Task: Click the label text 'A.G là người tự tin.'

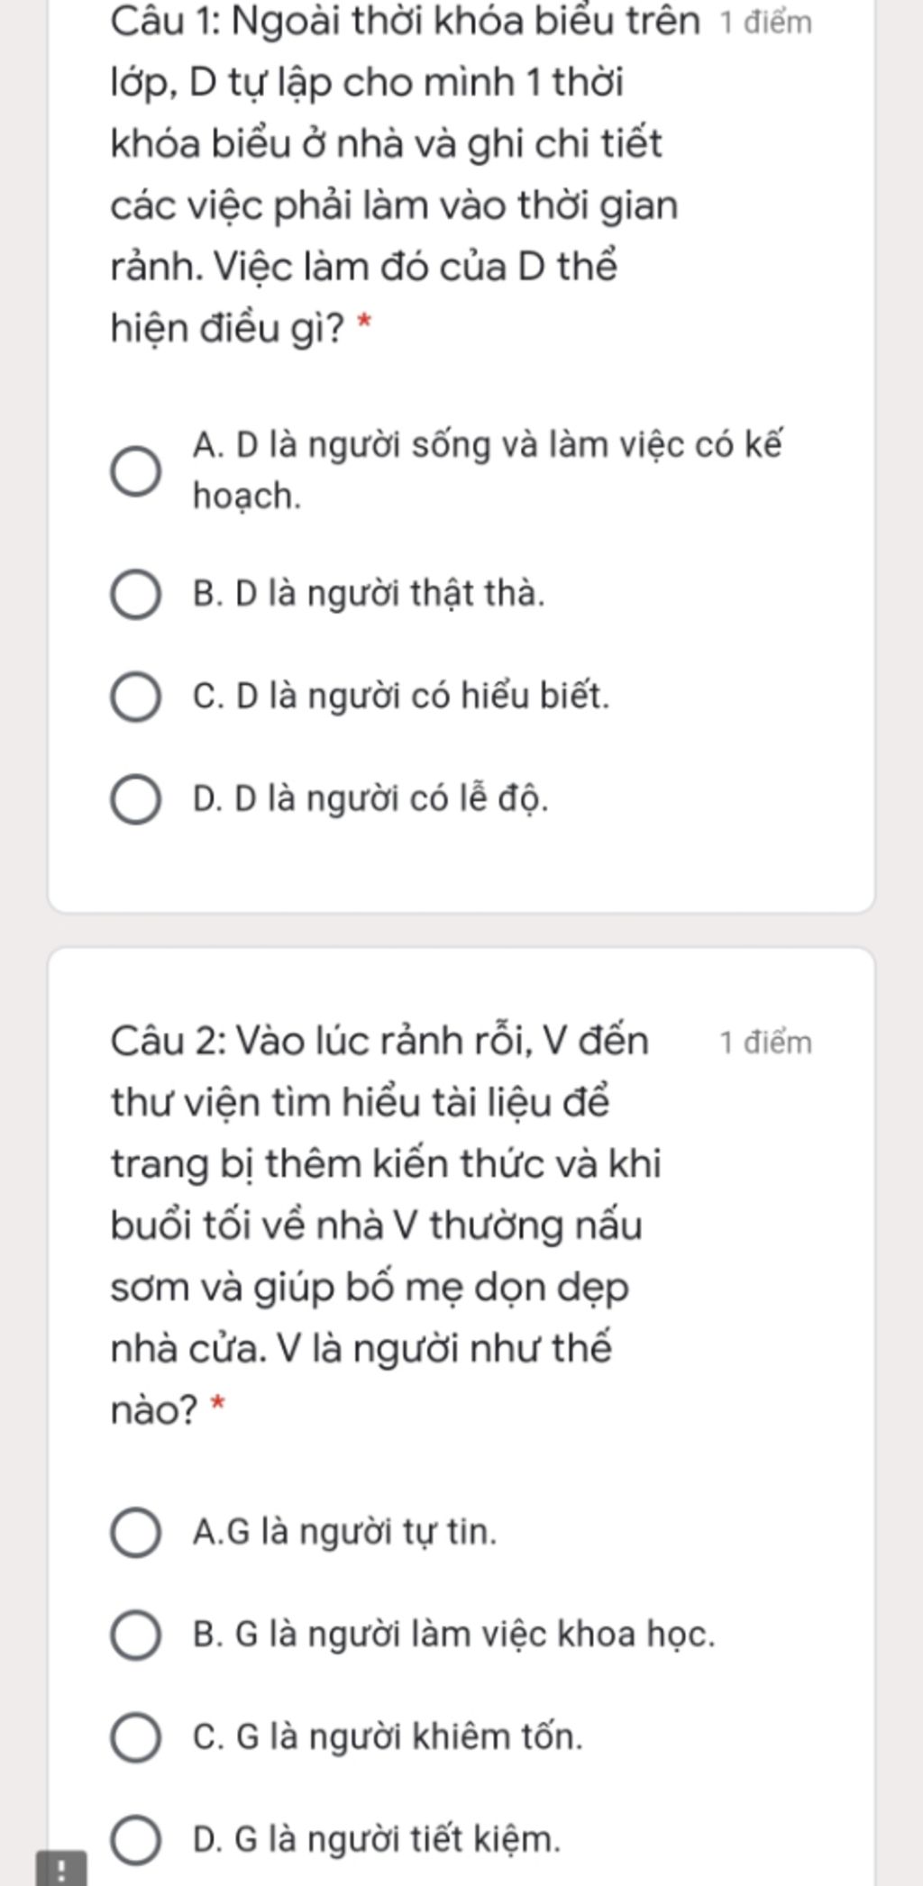Action: [x=344, y=1531]
